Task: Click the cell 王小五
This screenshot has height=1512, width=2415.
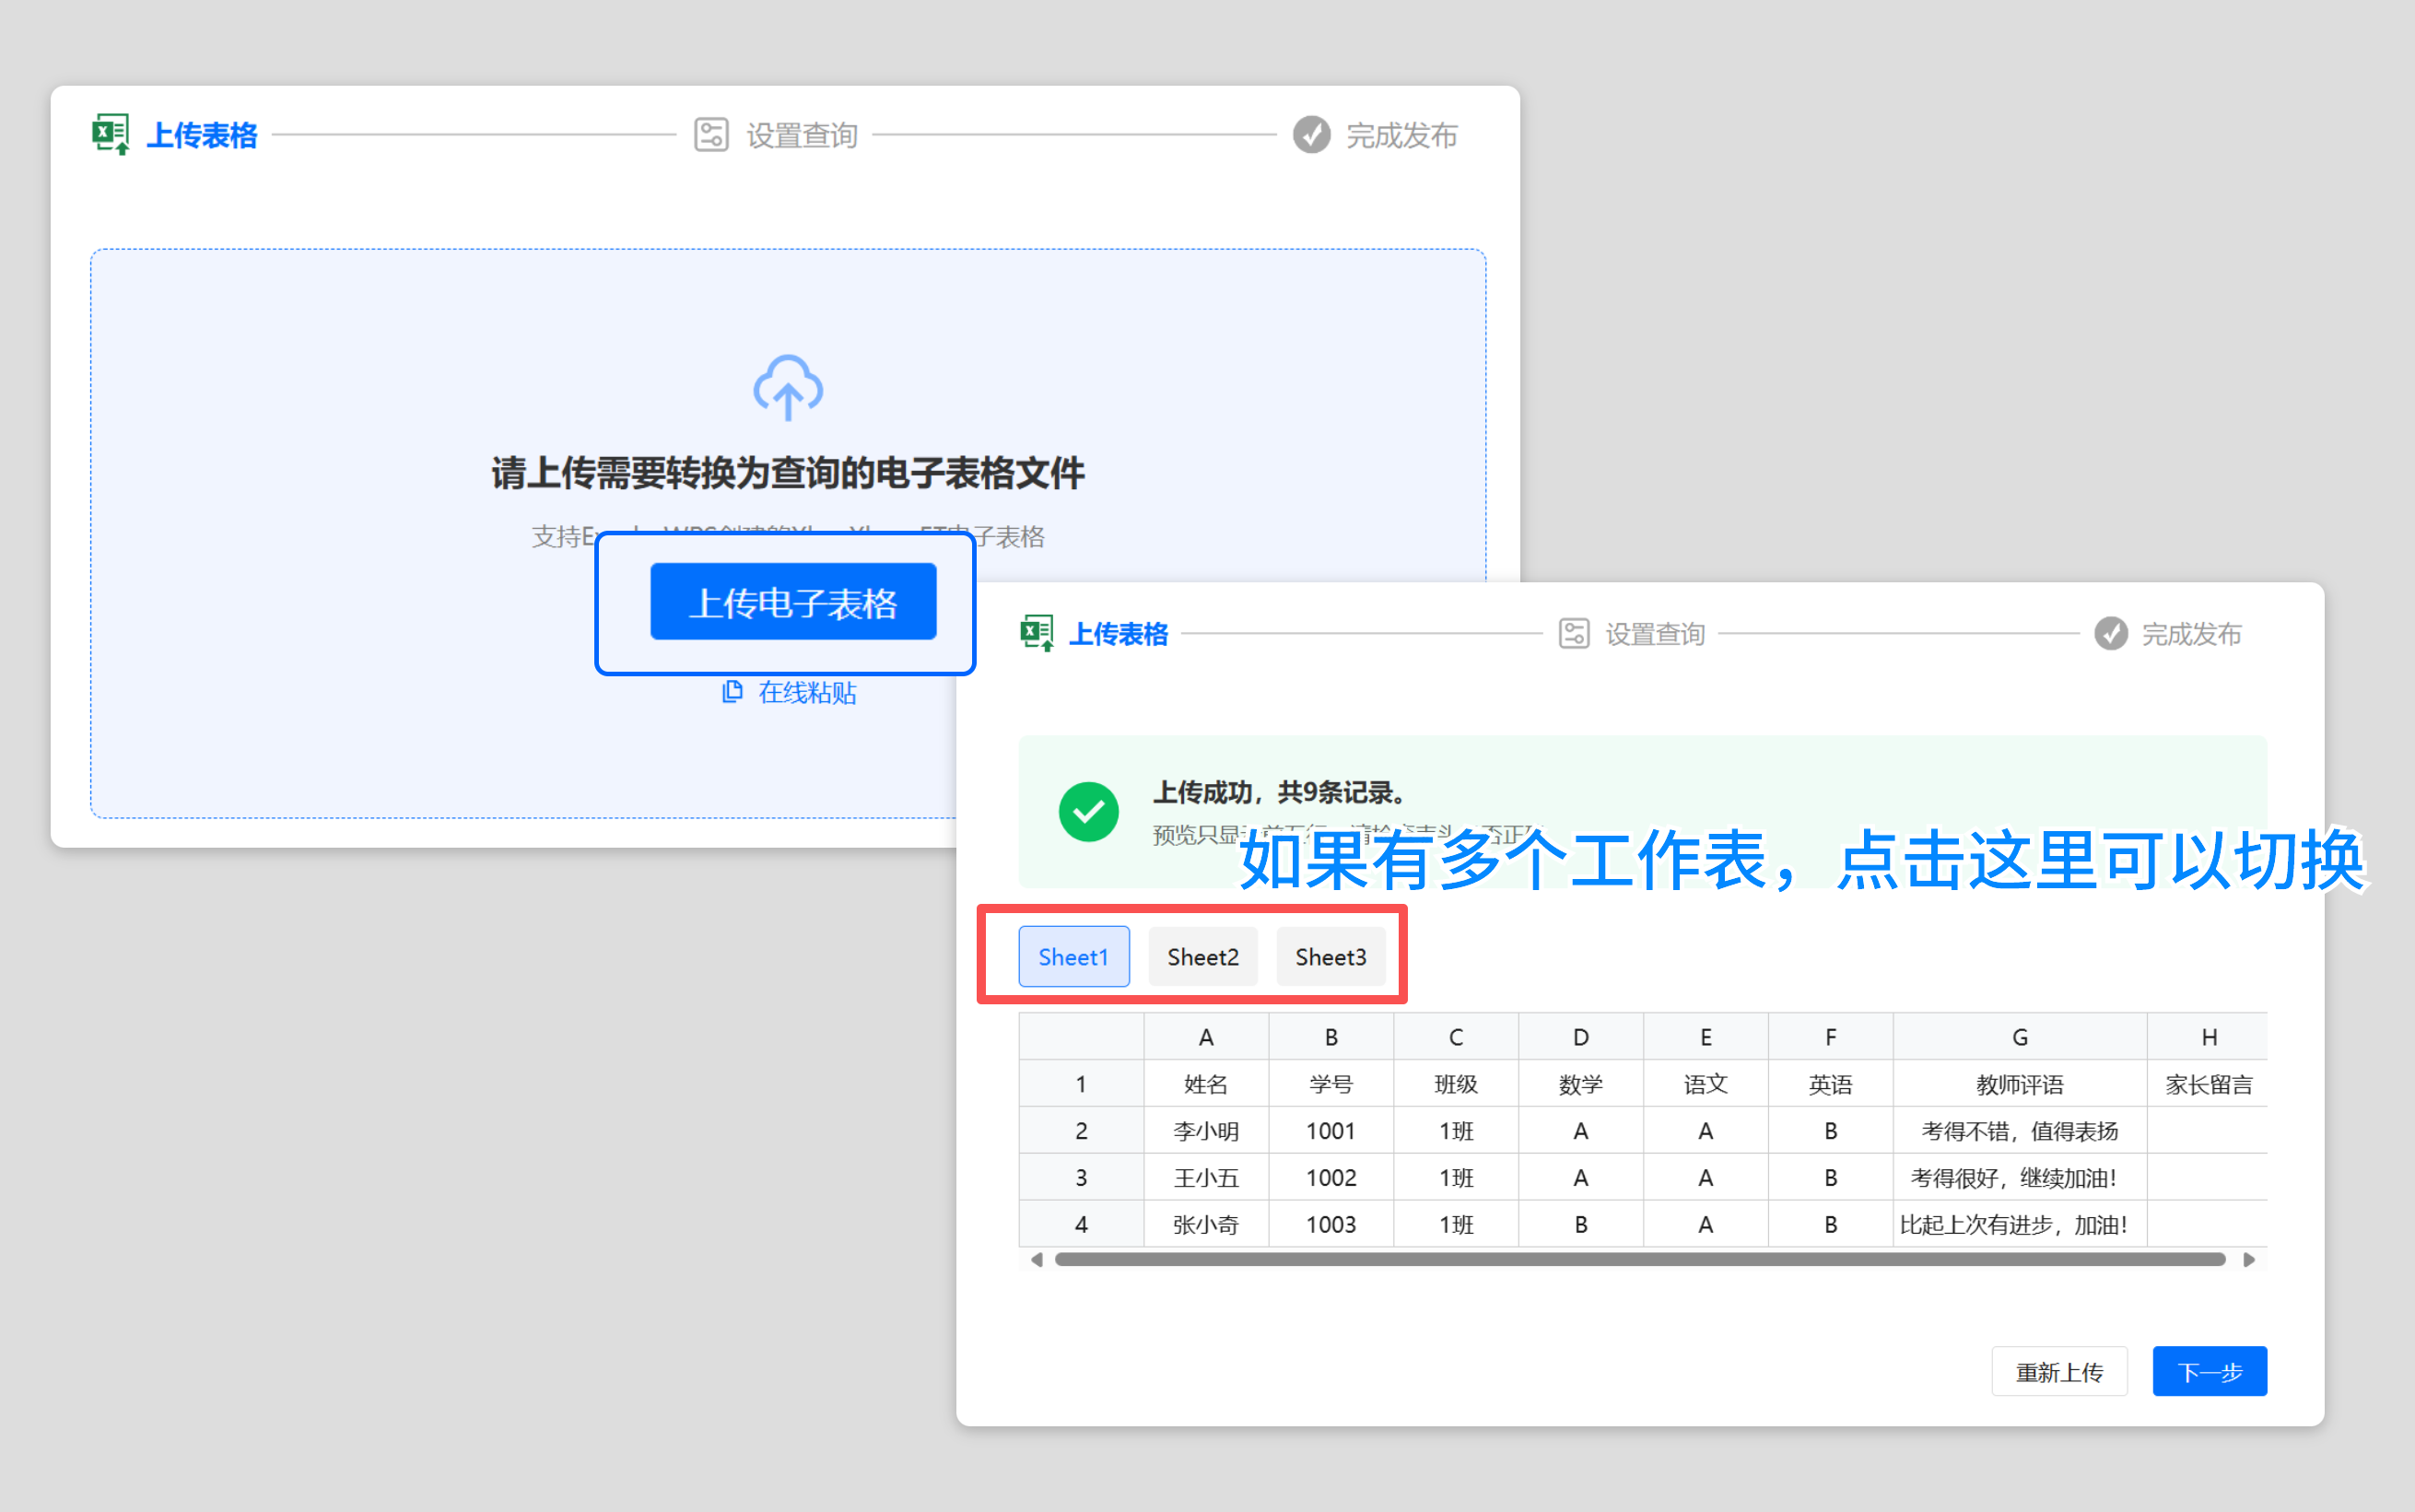Action: pos(1206,1178)
